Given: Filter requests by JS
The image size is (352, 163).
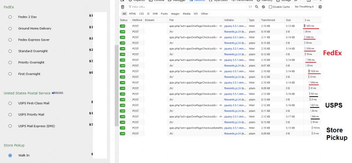Looking at the screenshot, I should click(148, 14).
